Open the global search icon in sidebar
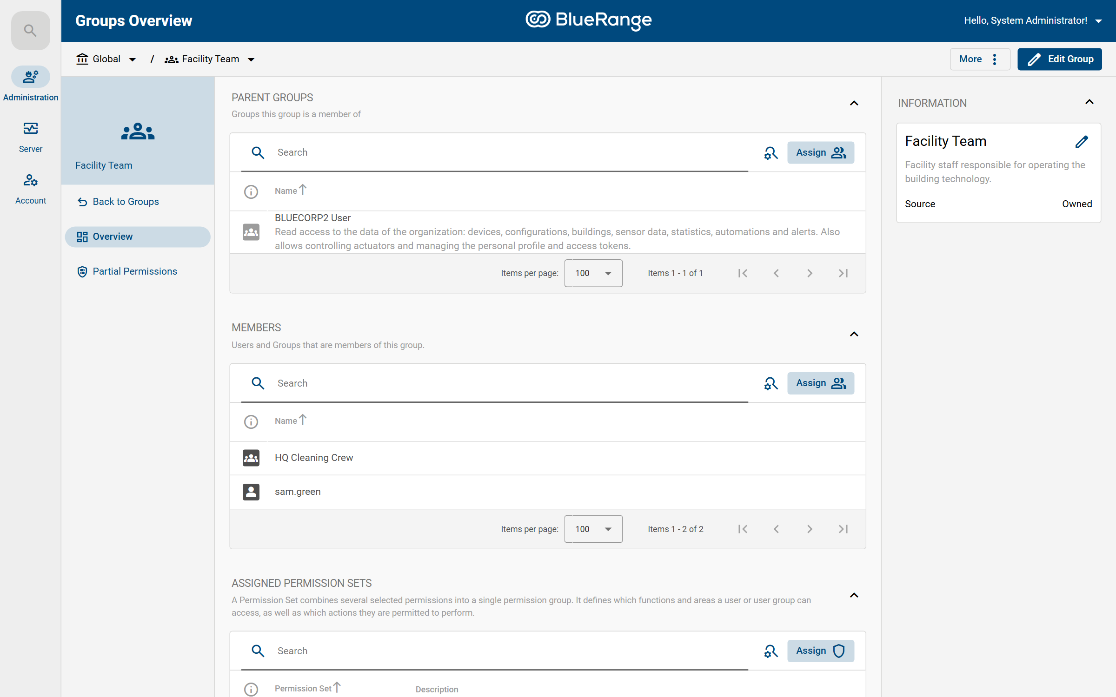The height and width of the screenshot is (697, 1116). (31, 31)
